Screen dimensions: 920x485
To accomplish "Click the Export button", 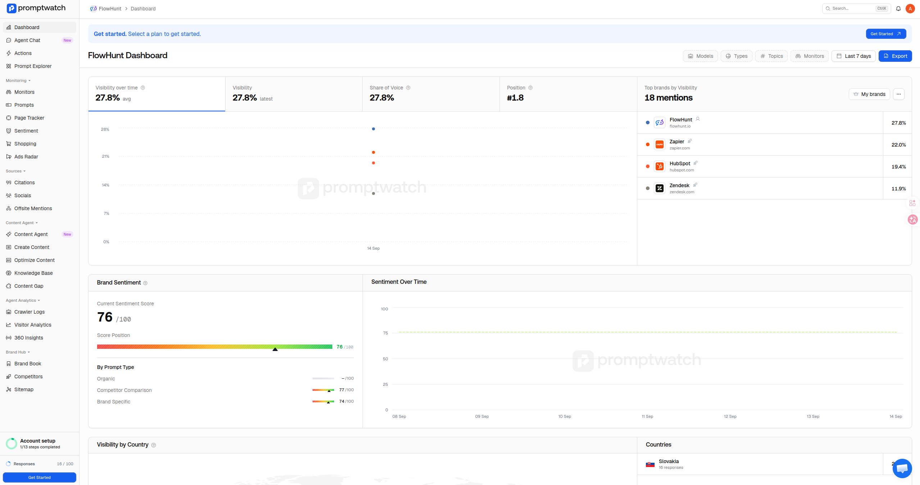I will [895, 56].
